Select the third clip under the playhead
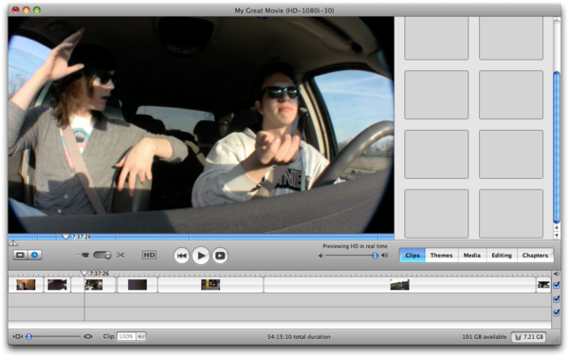 point(94,285)
